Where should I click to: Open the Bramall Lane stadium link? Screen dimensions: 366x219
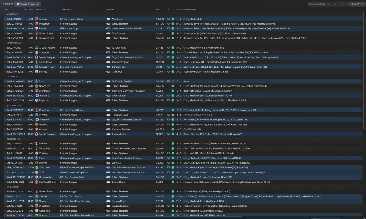coord(119,182)
